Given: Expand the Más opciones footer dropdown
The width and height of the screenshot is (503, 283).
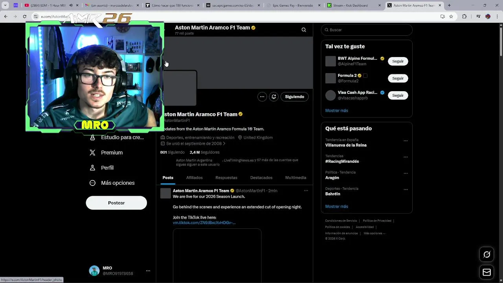Looking at the screenshot, I should click(x=374, y=233).
